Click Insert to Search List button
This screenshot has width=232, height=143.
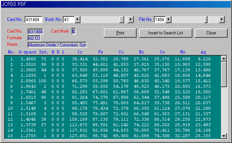[x=166, y=33]
